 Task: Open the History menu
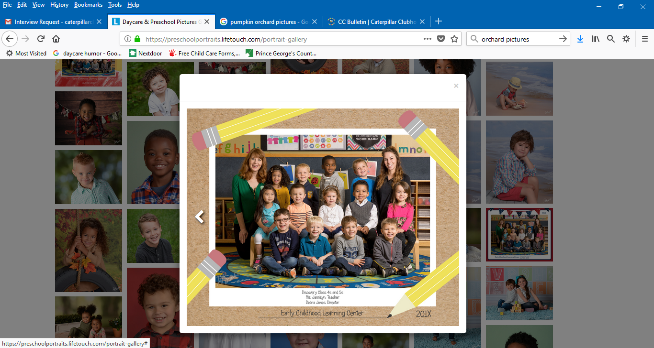(x=59, y=5)
